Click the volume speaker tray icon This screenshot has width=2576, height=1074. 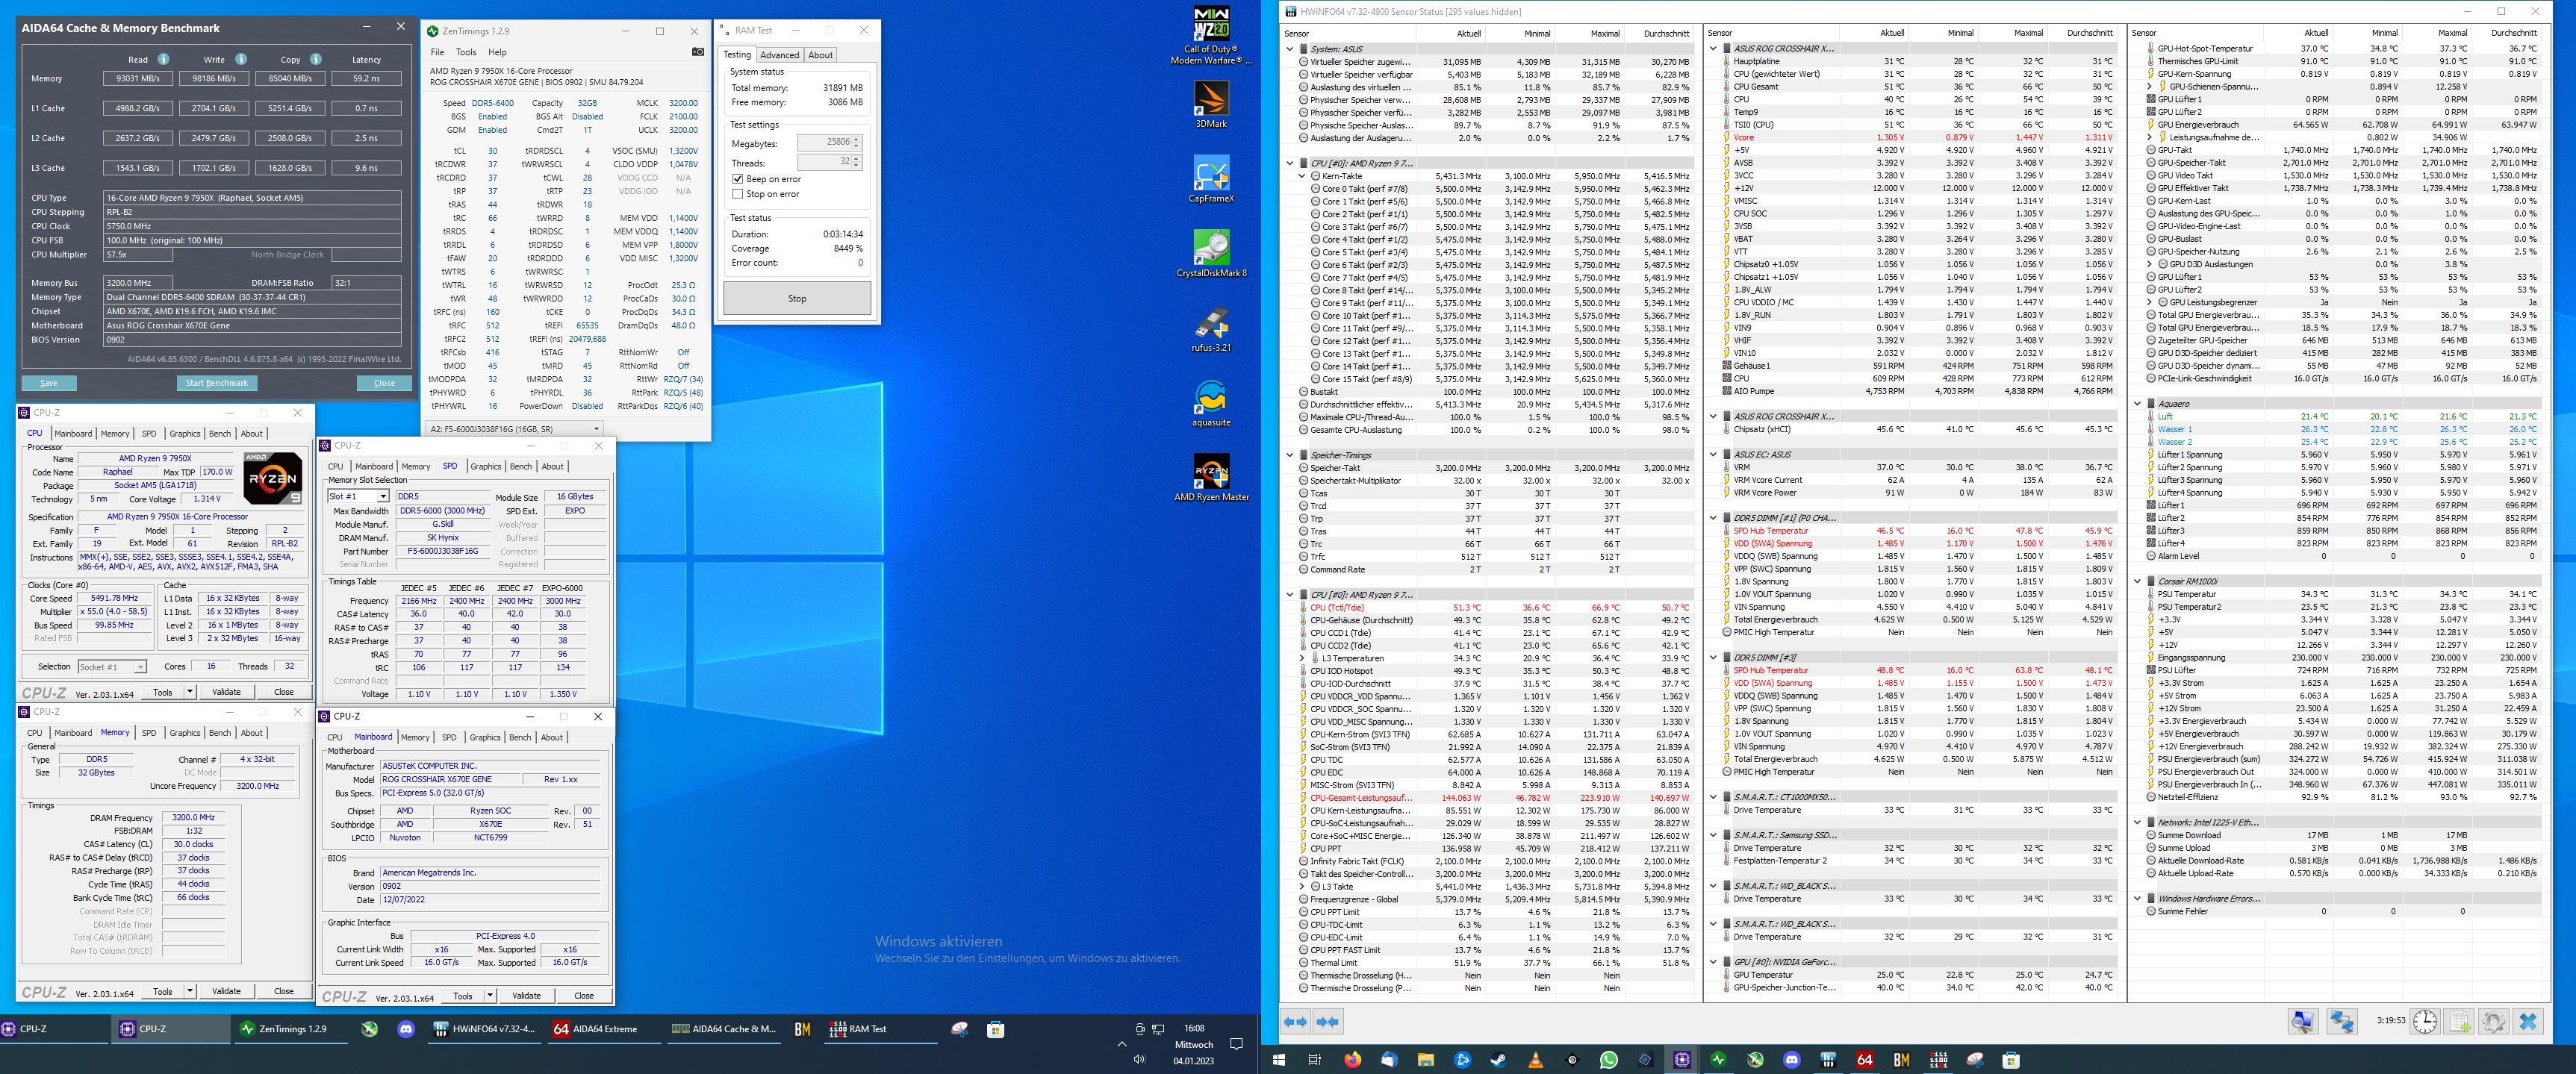1139,1060
